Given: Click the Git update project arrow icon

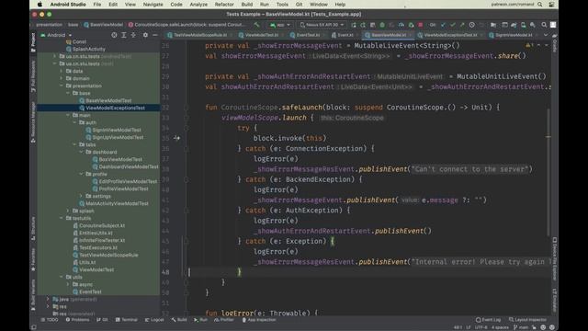Looking at the screenshot, I should coord(443,25).
